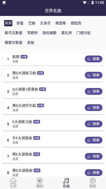Tap 弹奏 button for 降D大调华尔兹
The image size is (106, 189).
click(94, 107)
